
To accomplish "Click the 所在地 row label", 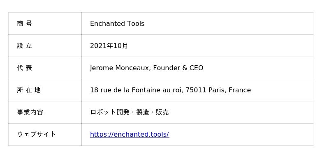I will coord(28,90).
